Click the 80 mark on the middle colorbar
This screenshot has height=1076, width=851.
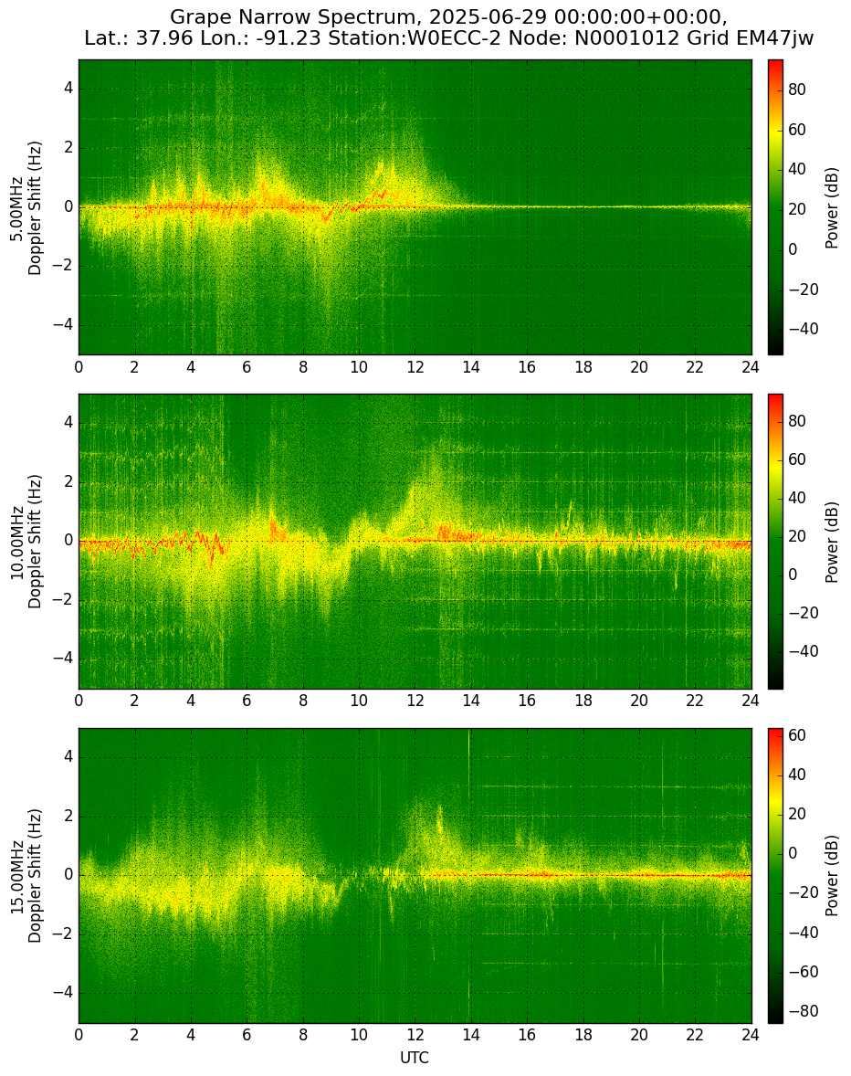coord(797,421)
